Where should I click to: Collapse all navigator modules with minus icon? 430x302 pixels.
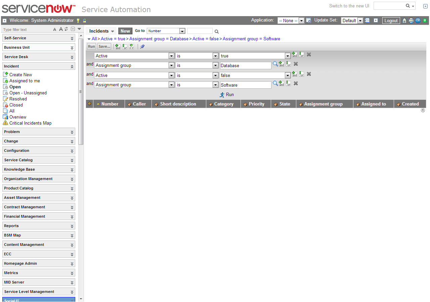tap(73, 29)
